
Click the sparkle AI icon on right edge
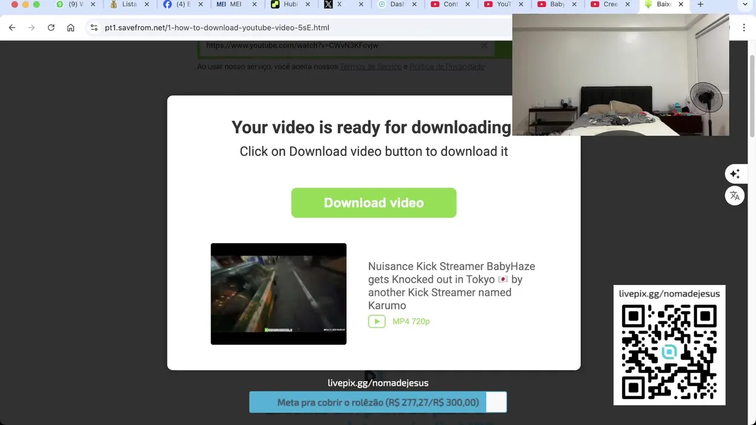[x=735, y=174]
